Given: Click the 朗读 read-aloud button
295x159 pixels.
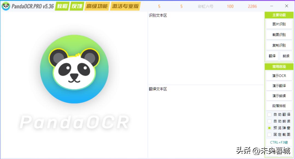Looking at the screenshot, I should 286,56.
